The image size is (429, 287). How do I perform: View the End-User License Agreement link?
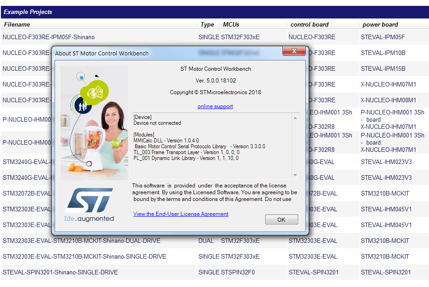(180, 214)
